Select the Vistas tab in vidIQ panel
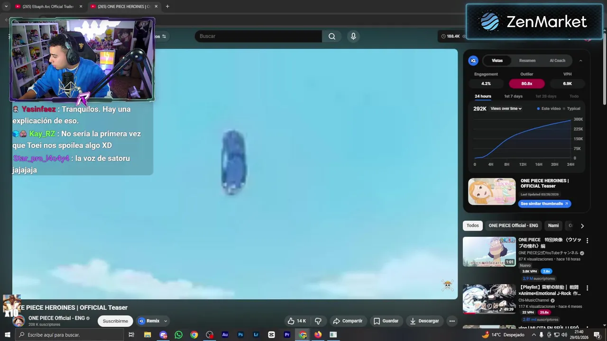 [497, 61]
